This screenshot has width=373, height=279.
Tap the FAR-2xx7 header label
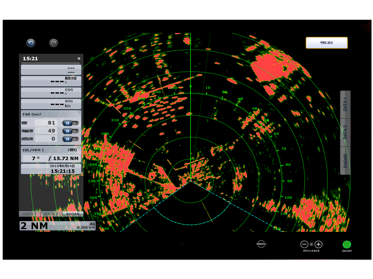(x=32, y=114)
